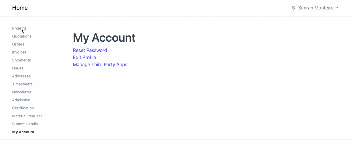Select Issues in sidebar

[18, 68]
